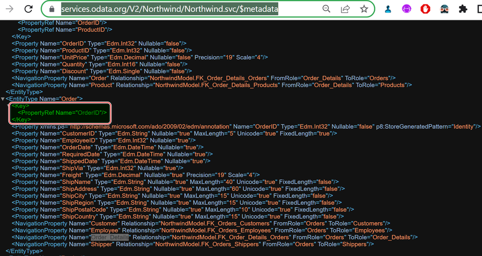Screen dimensions: 482x256
Task: Click the Edm.Single type value
Action: click(124, 71)
